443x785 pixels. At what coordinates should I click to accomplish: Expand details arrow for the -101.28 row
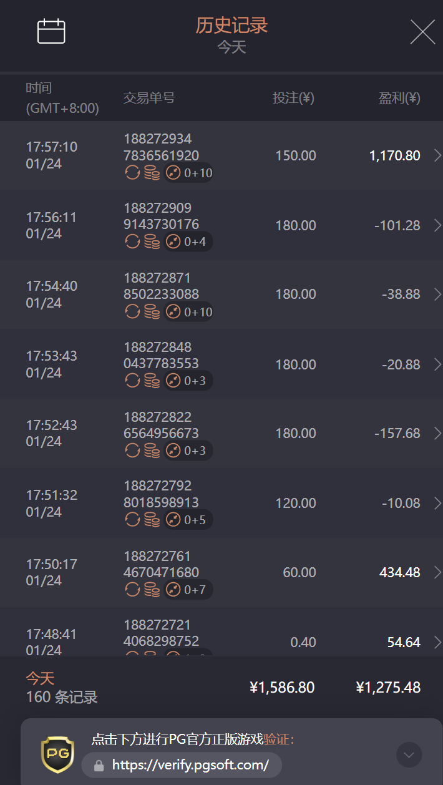(x=437, y=225)
